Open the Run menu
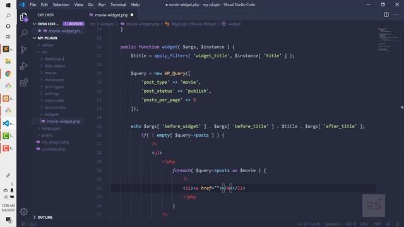The height and width of the screenshot is (227, 404). point(102,4)
